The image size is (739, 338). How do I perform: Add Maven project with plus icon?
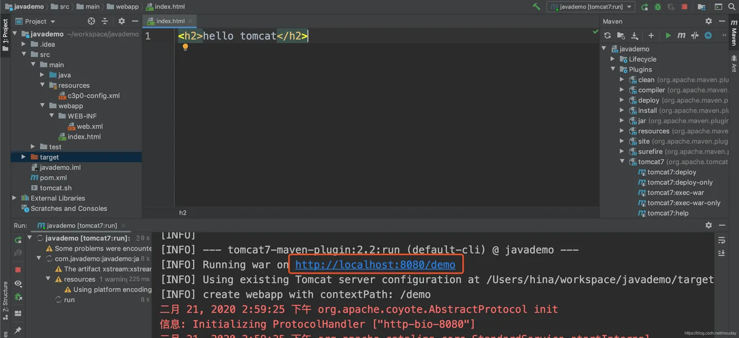(x=651, y=35)
